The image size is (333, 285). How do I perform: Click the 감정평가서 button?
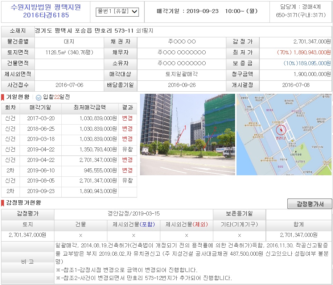(x=310, y=204)
